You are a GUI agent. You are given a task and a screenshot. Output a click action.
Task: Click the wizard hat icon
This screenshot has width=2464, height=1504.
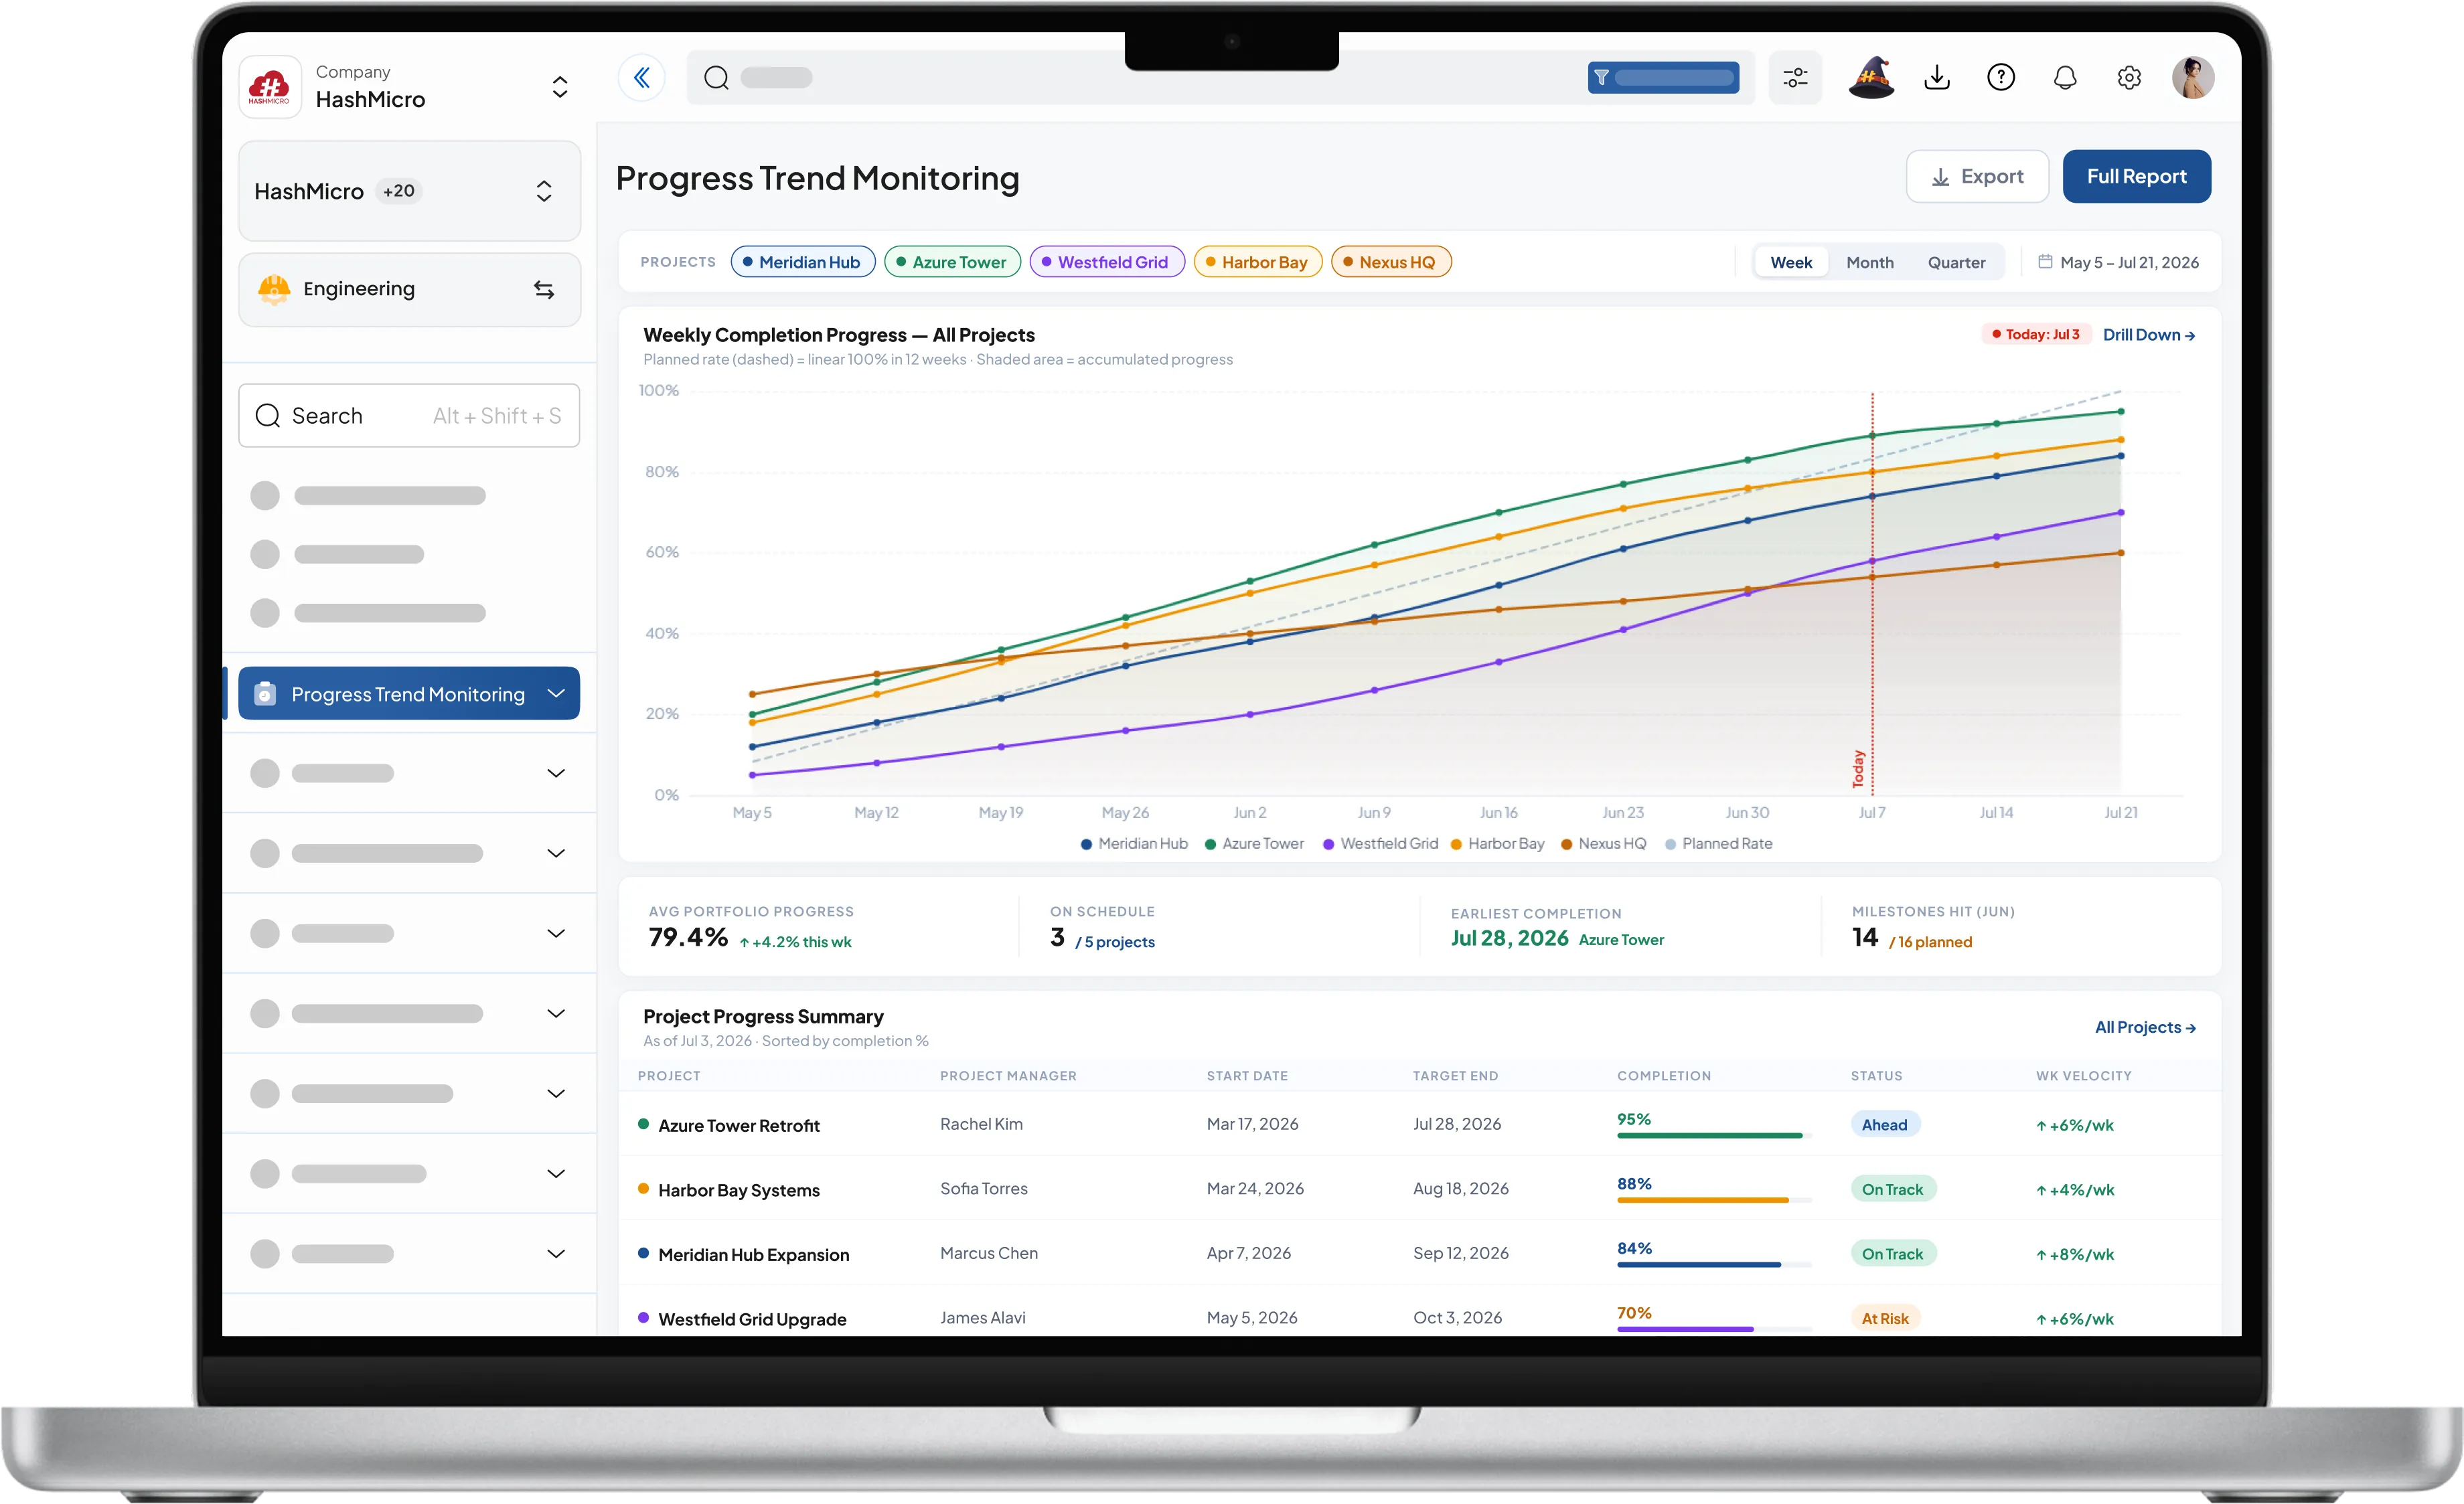1870,78
